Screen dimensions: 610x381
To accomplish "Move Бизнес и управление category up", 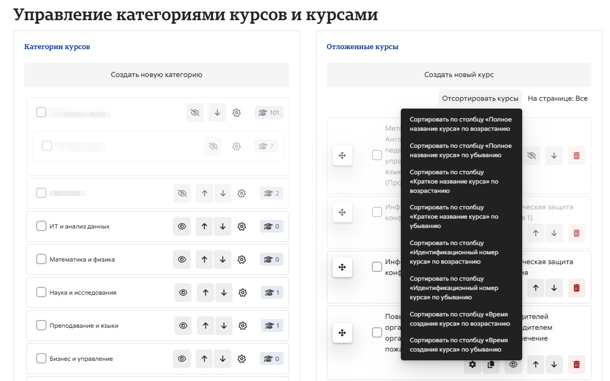I will pyautogui.click(x=204, y=359).
